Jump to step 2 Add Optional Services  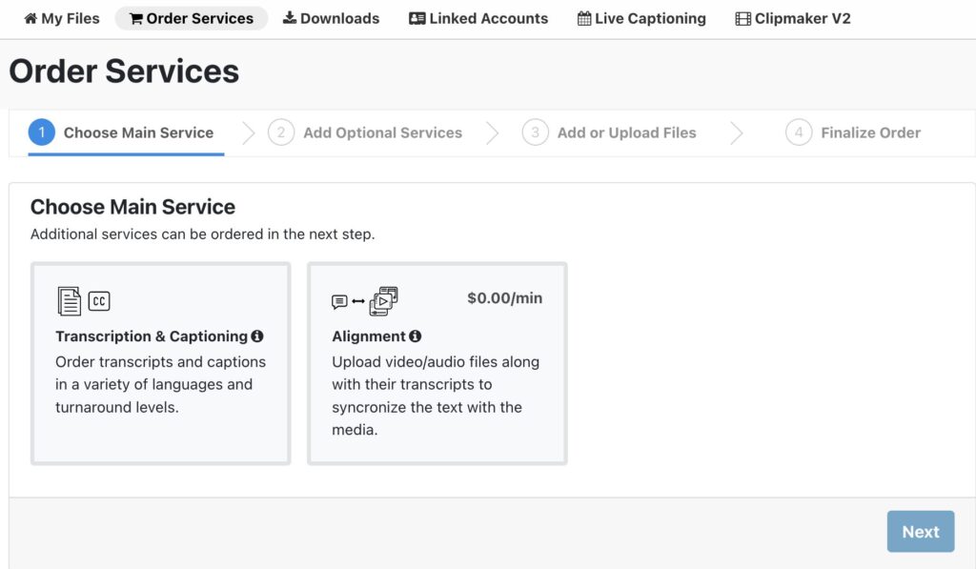(x=366, y=133)
